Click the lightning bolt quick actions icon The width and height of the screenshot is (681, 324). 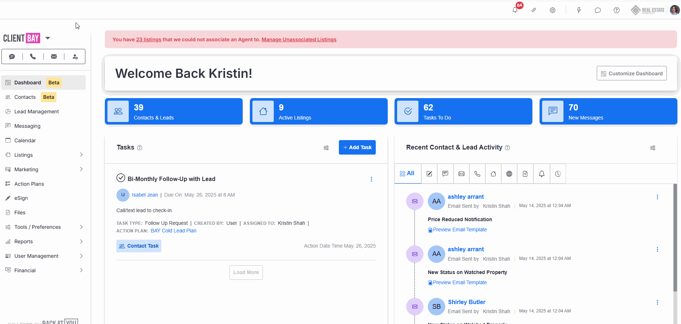(x=579, y=10)
